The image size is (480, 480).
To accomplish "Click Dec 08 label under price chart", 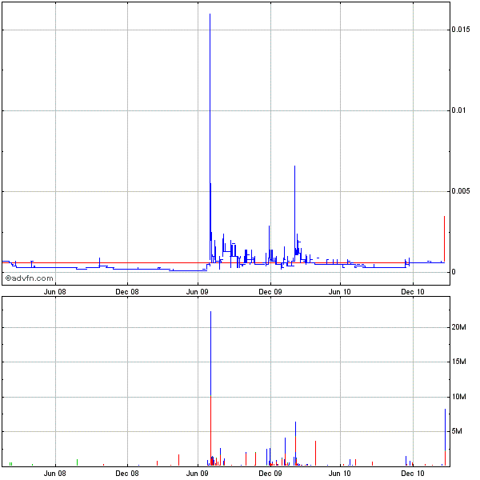I will tap(127, 292).
